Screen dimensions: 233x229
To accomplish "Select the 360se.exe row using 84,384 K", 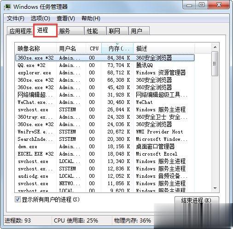I will click(105, 58).
